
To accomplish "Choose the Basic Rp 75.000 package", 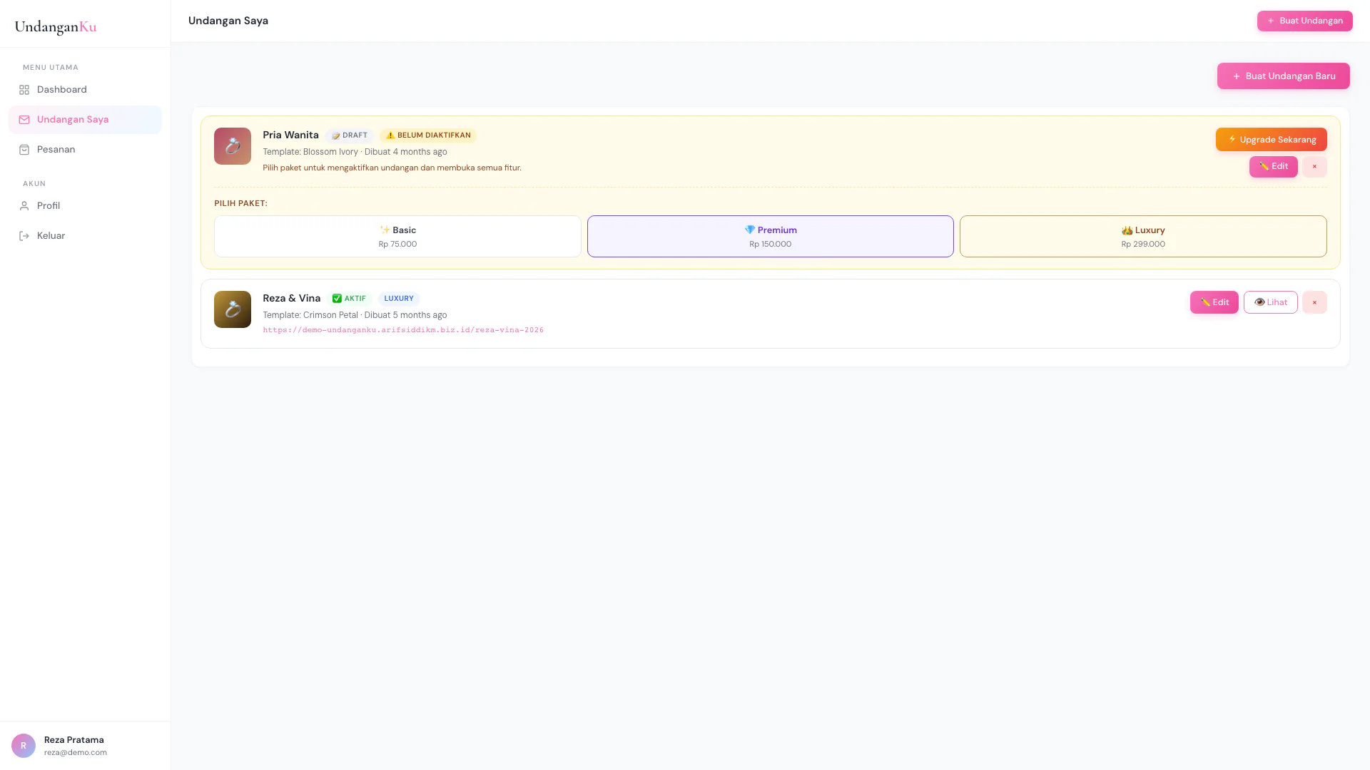I will click(397, 237).
